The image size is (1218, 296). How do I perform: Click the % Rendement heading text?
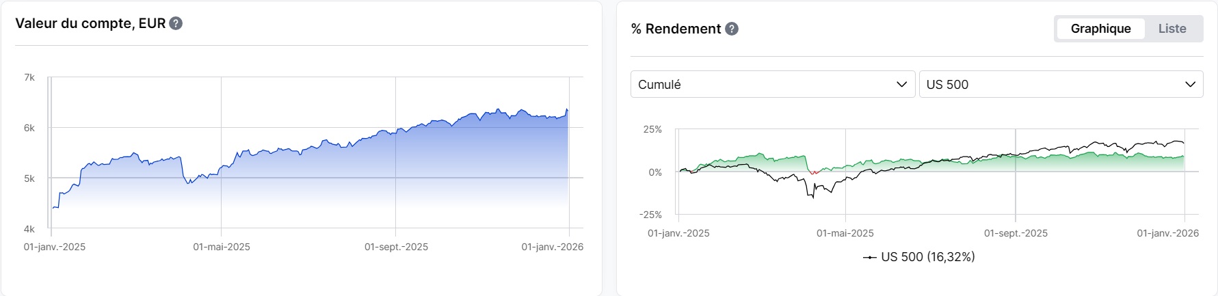(676, 29)
